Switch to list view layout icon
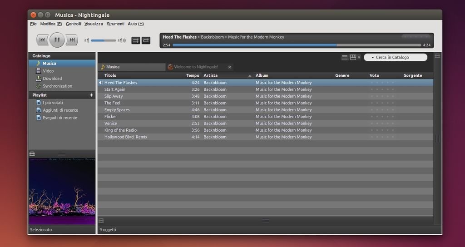The image size is (465, 247). click(345, 58)
